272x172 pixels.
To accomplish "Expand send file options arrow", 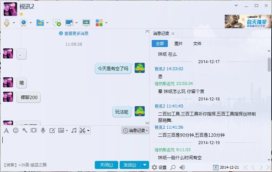I will (47, 23).
